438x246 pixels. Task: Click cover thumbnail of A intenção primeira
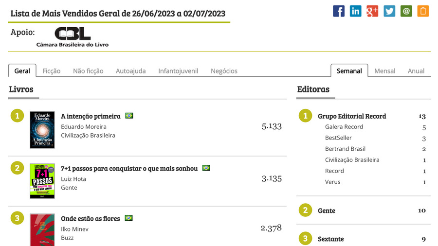42,130
